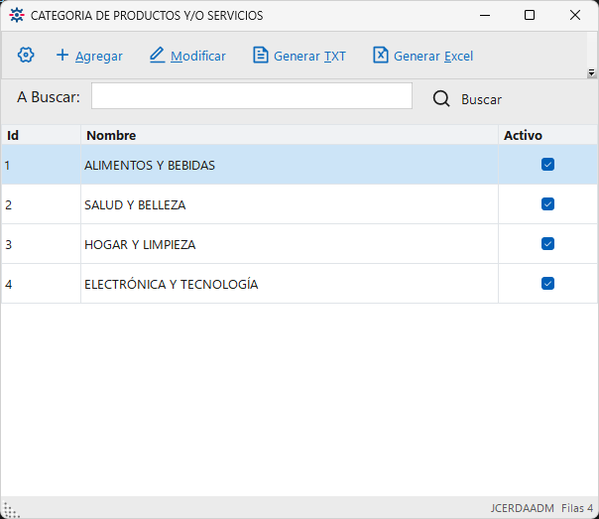Click the app icon in title bar
599x519 pixels.
coord(17,15)
